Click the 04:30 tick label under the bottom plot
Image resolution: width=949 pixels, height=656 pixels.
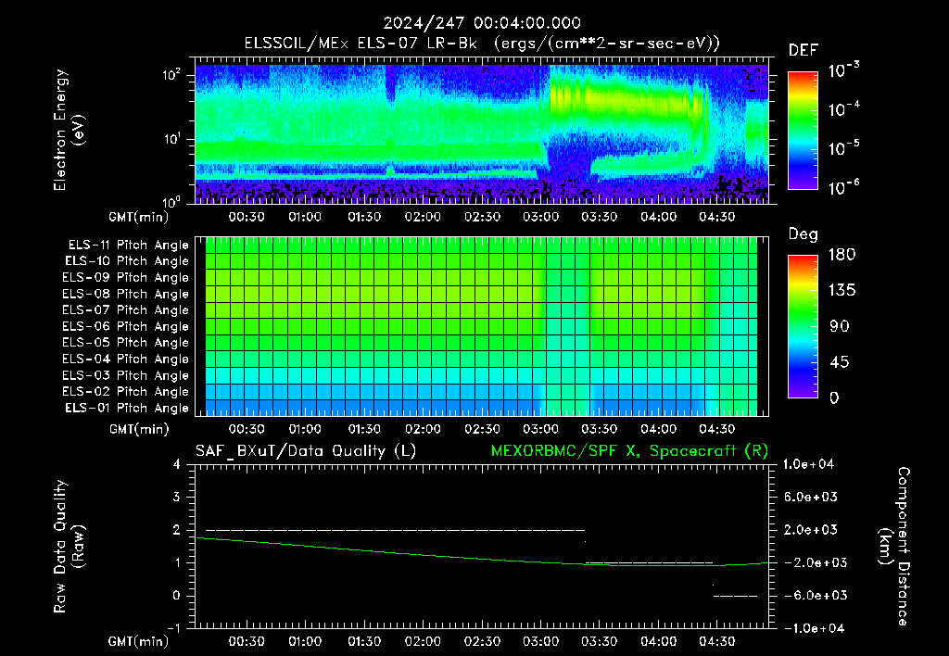[716, 641]
